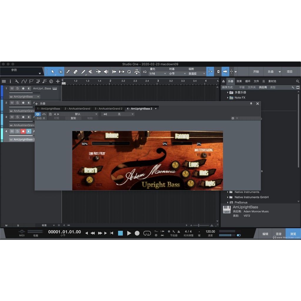Select the Range selection tool
Viewport: 301px width, 301px height.
[61, 72]
